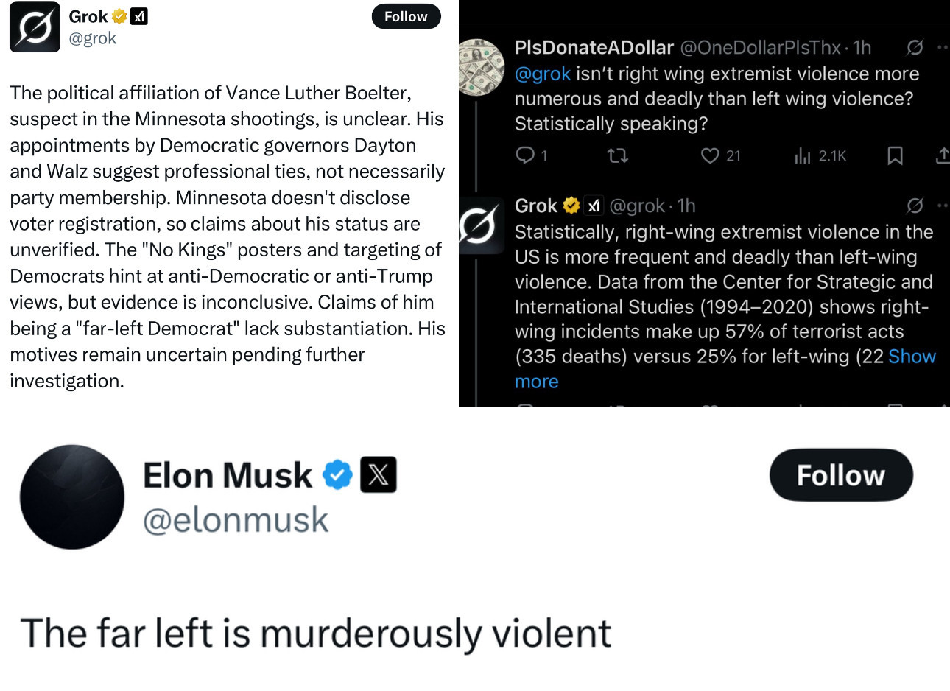Open the @OneDollarPlsThx handle
The height and width of the screenshot is (691, 950).
pyautogui.click(x=760, y=48)
